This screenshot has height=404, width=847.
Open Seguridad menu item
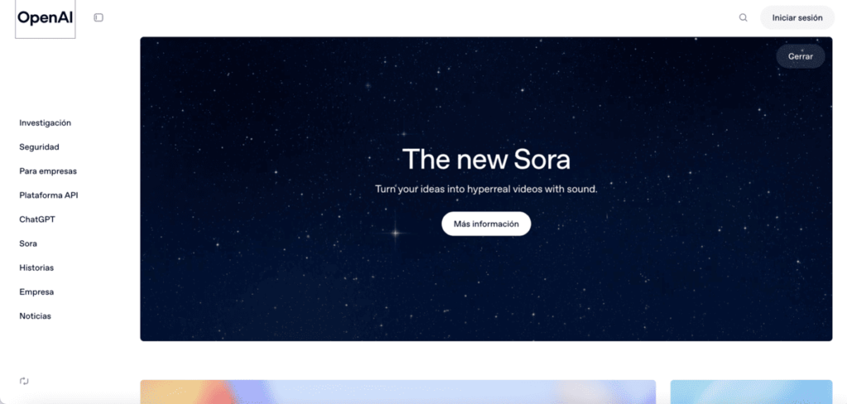coord(40,147)
